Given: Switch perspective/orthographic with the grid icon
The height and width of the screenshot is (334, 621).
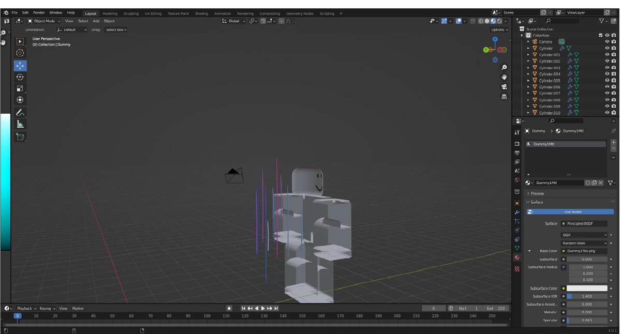Looking at the screenshot, I should [504, 97].
